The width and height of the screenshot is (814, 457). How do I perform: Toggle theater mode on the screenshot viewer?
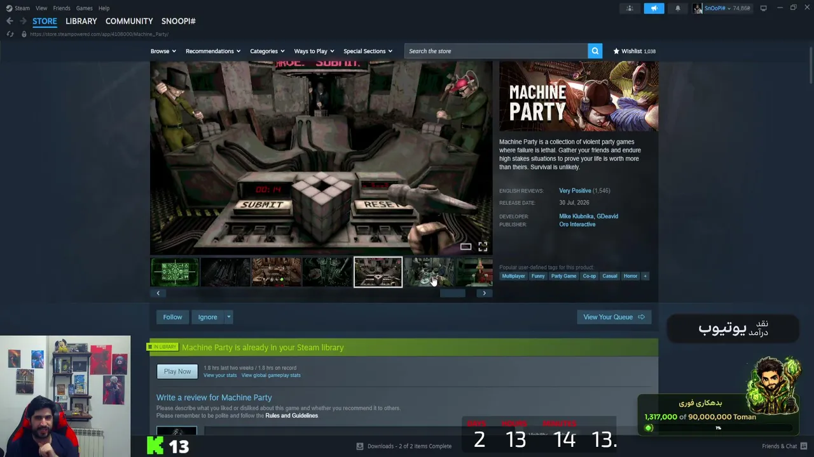[x=466, y=247]
